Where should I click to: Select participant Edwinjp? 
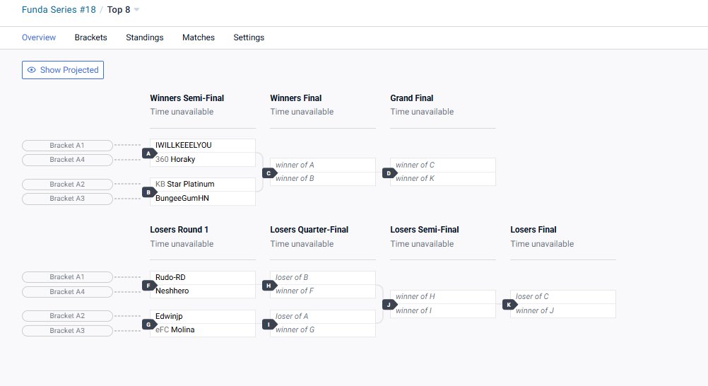pos(203,317)
